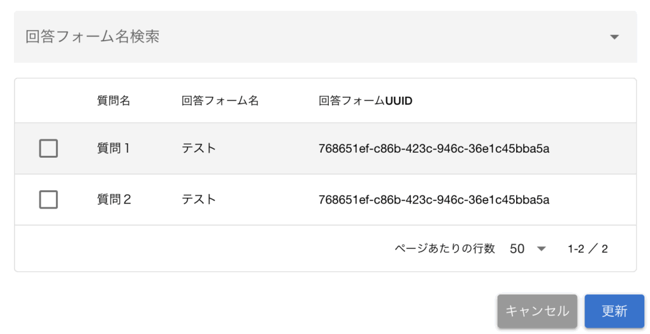650x334 pixels.
Task: Click the rows-per-page value 50
Action: 517,248
